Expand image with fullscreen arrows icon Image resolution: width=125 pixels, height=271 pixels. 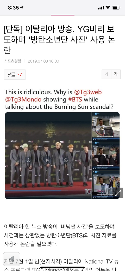click(x=118, y=193)
